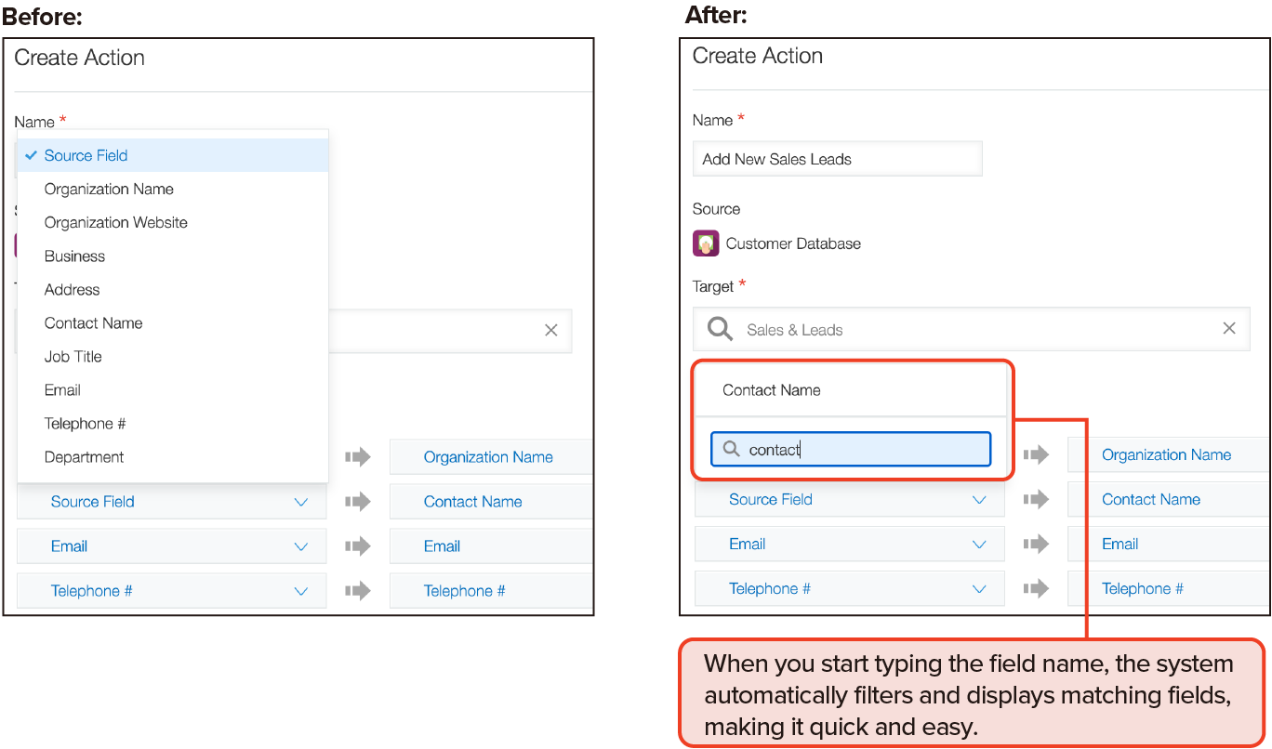1272x749 pixels.
Task: Clear the Sales & Leads target field
Action: (x=1228, y=328)
